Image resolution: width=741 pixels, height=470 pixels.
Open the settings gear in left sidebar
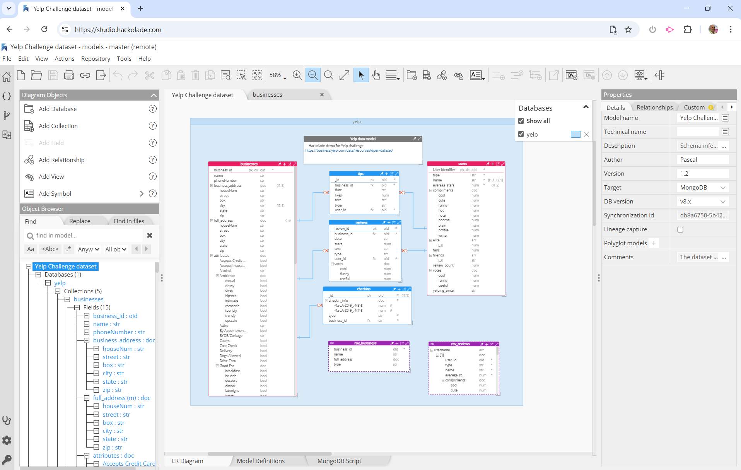[7, 440]
